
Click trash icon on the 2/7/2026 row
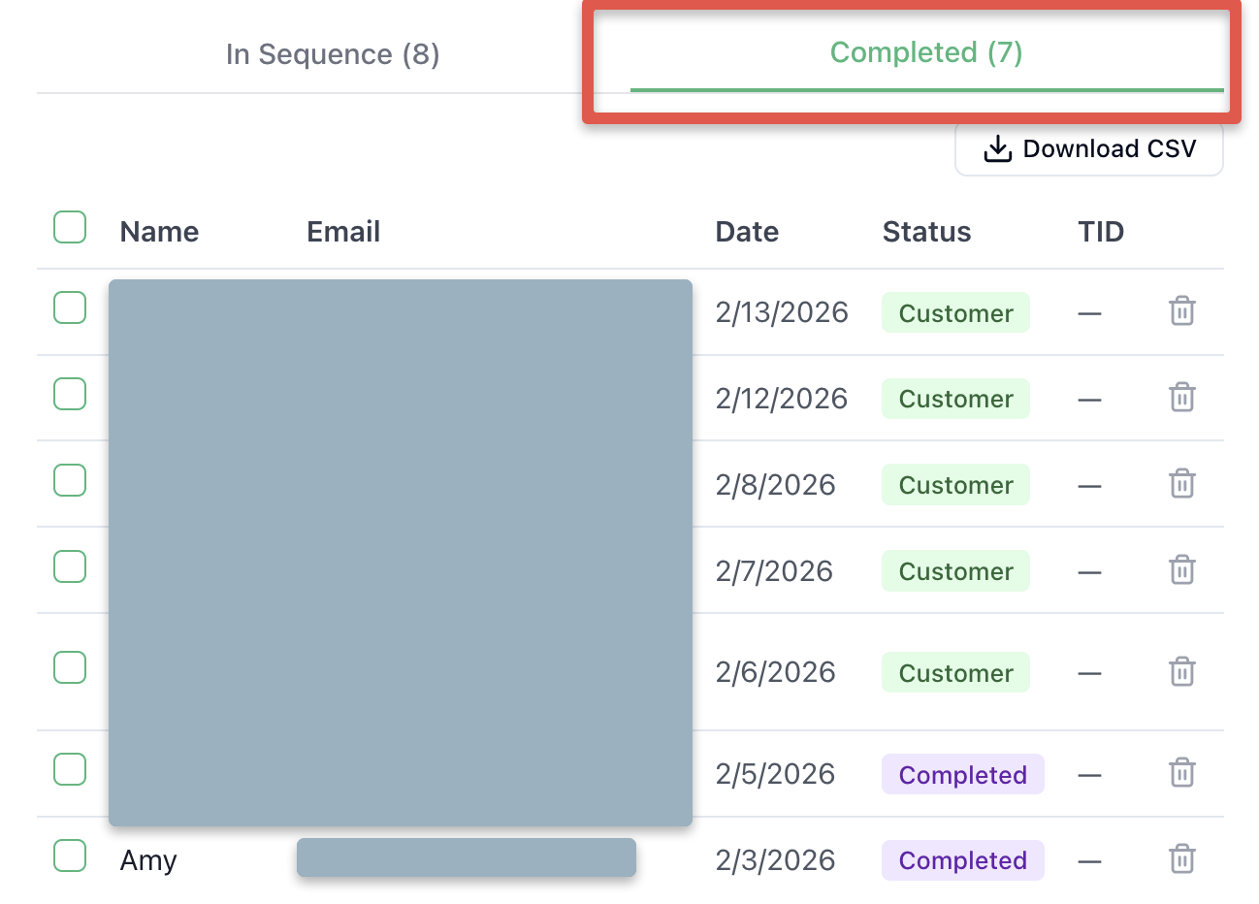click(x=1181, y=569)
